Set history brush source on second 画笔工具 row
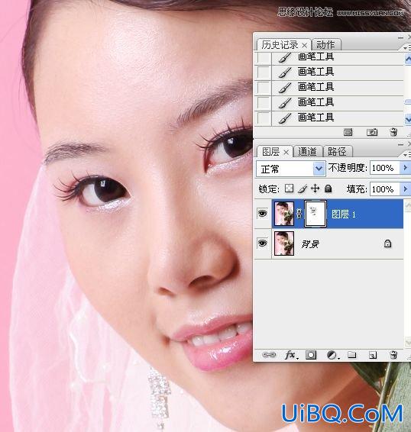This screenshot has height=432, width=411. (263, 73)
